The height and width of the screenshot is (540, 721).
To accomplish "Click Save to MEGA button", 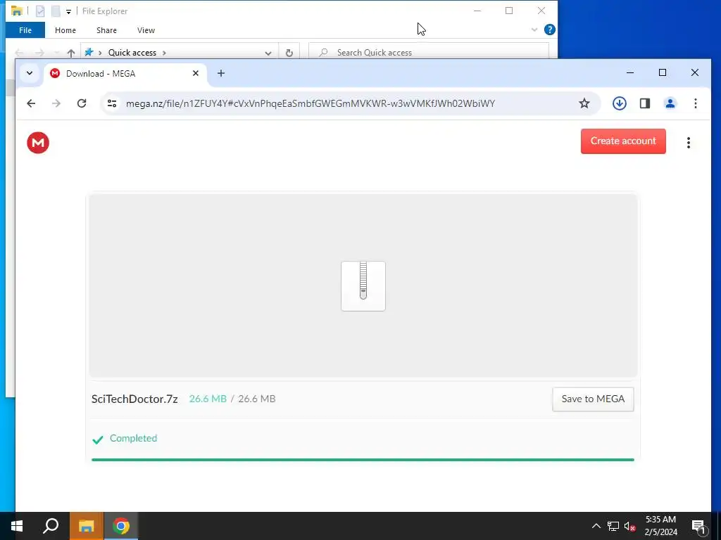I will 593,399.
